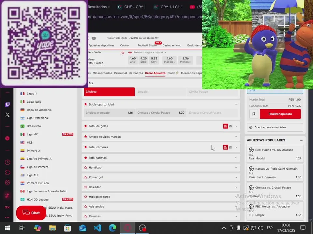Collapse the Doble oportunidad section

coord(236,104)
